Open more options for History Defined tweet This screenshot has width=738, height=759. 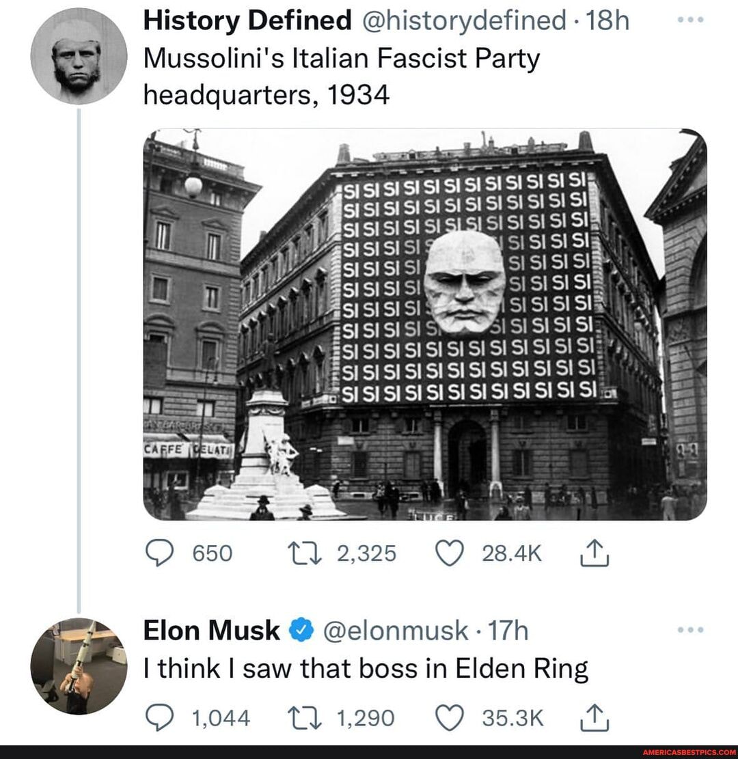692,21
